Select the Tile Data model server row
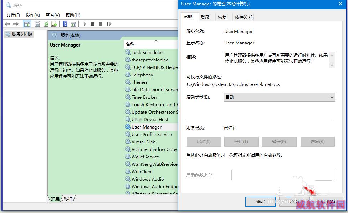Screen dimensions: 348x213 click(152, 90)
